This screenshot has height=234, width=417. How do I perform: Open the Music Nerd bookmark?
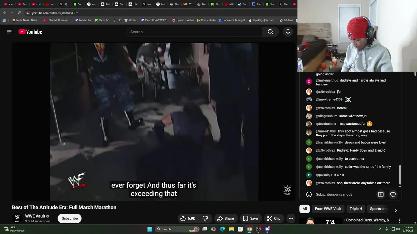click(x=25, y=20)
